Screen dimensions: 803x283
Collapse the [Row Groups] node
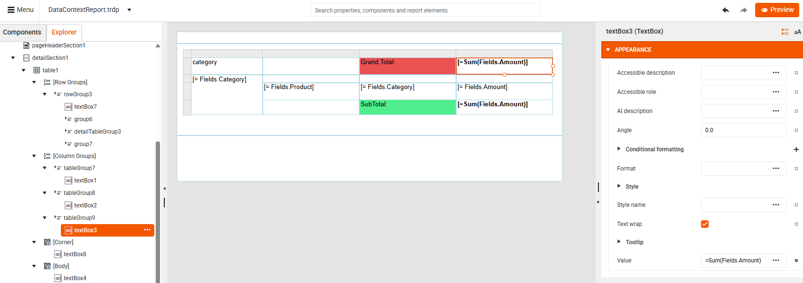tap(34, 82)
